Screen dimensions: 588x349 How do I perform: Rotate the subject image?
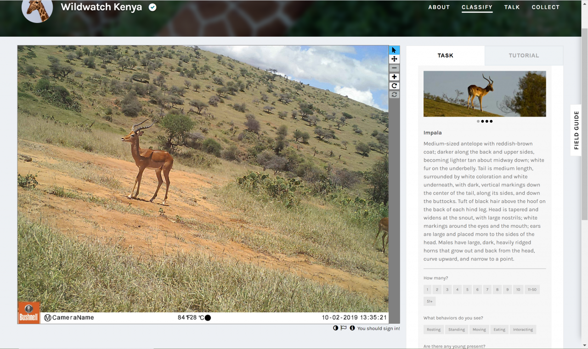point(394,86)
